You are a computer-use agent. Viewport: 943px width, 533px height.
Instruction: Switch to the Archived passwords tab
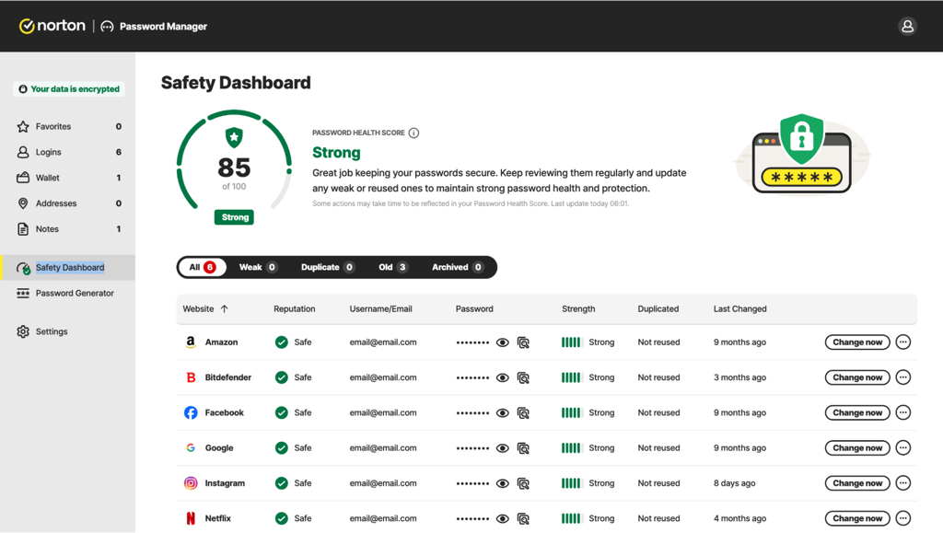(x=457, y=267)
